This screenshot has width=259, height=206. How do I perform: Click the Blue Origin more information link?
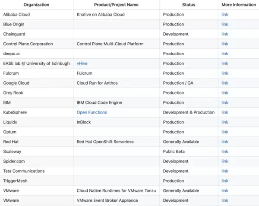[x=224, y=24]
